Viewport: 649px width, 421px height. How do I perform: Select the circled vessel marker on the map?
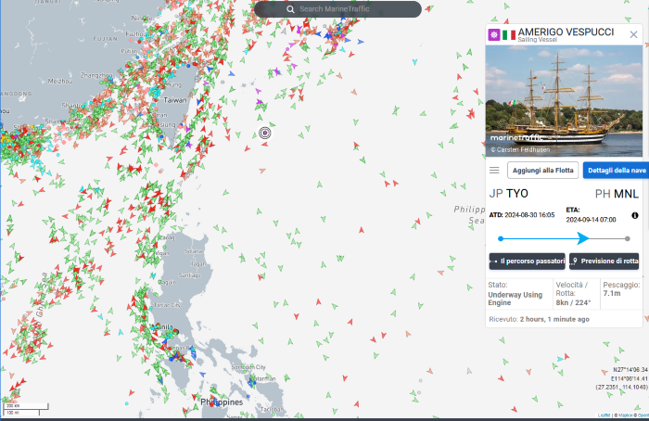[265, 133]
